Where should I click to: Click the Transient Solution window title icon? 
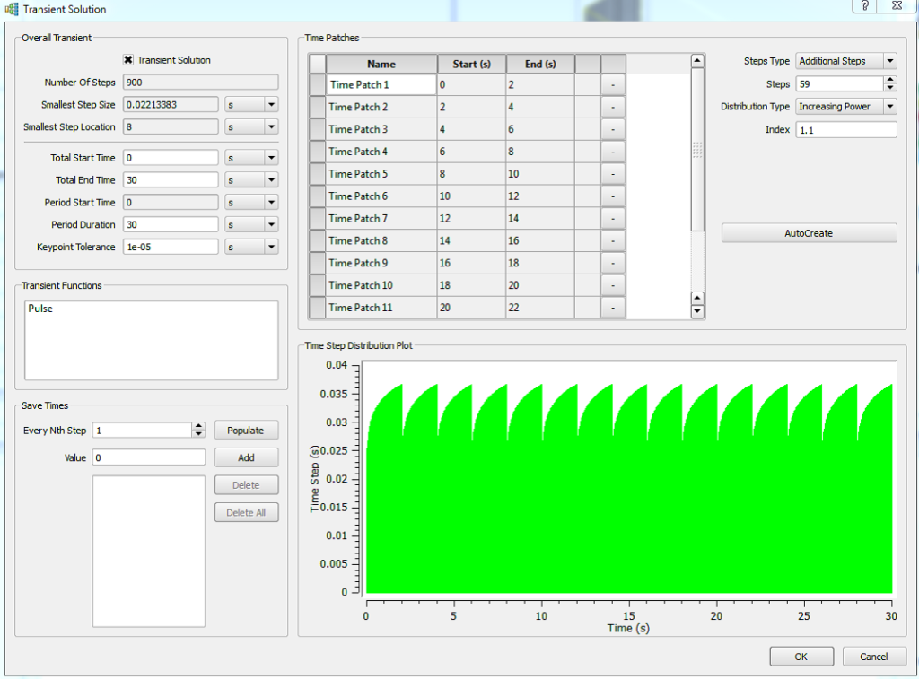[12, 9]
